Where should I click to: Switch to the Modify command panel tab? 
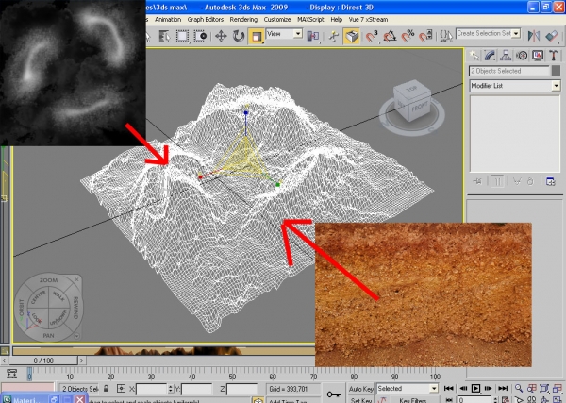coord(490,56)
